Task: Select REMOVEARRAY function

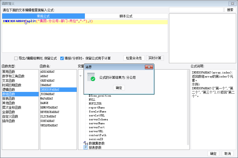Action: (58, 107)
